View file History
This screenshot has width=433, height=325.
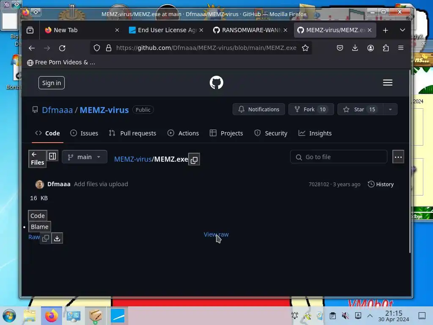[381, 185]
